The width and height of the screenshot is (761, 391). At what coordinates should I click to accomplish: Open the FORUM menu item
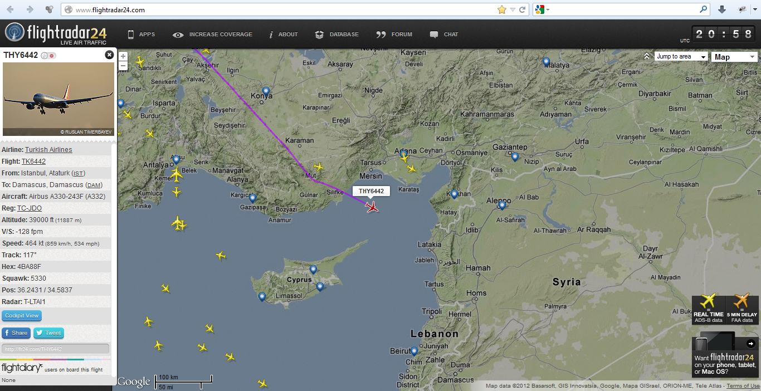[x=394, y=35]
